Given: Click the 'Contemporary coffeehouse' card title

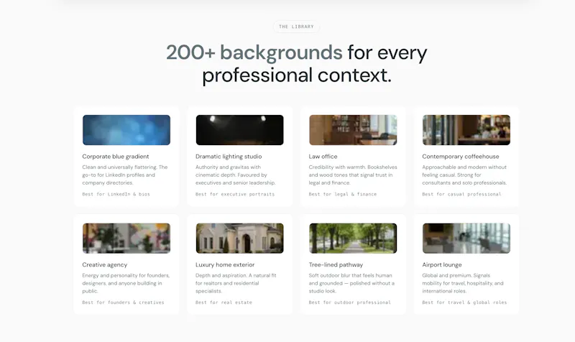Looking at the screenshot, I should point(460,157).
